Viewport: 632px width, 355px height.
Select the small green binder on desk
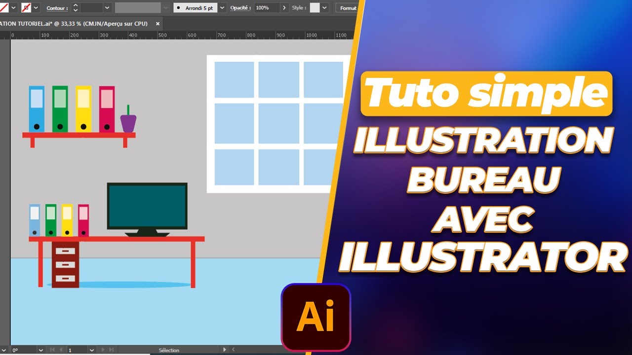[51, 220]
